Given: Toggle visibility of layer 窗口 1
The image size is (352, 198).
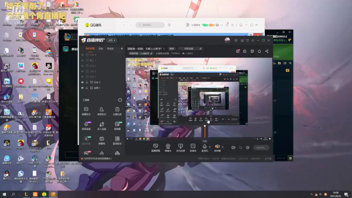Looking at the screenshot, I should click(x=83, y=60).
